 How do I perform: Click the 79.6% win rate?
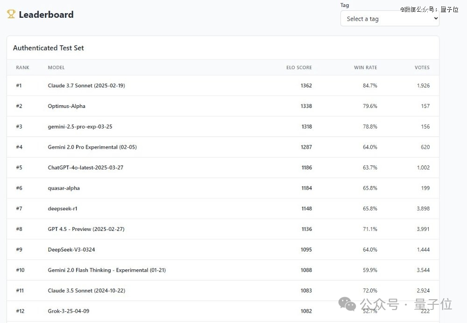370,106
